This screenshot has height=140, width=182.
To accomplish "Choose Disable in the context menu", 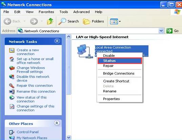I will (x=120, y=56).
